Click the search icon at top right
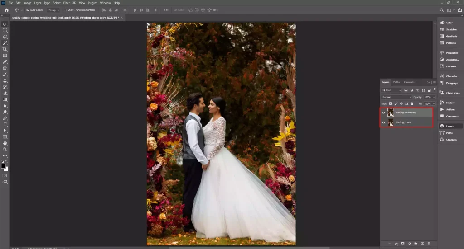Viewport: 464px width, 249px height. click(441, 10)
